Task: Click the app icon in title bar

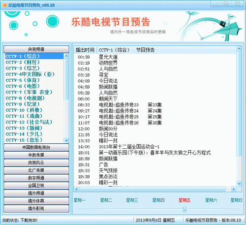Action: (4, 5)
